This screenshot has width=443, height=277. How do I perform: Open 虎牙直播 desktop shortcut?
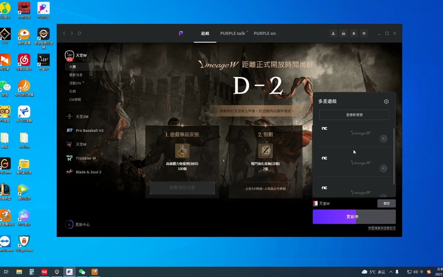tap(24, 36)
